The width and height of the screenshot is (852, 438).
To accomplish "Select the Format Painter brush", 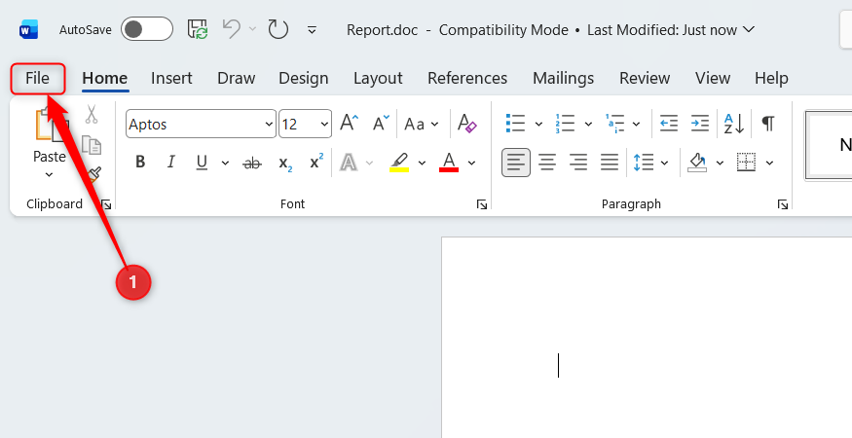I will click(x=94, y=174).
